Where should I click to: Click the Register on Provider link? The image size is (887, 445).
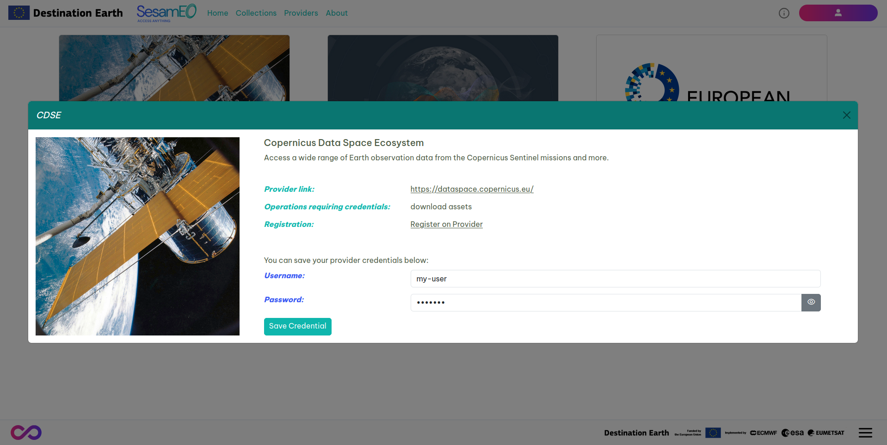[x=446, y=224]
